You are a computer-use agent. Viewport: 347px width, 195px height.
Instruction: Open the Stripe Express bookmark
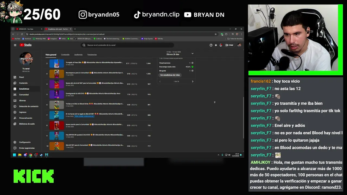[x=147, y=39]
